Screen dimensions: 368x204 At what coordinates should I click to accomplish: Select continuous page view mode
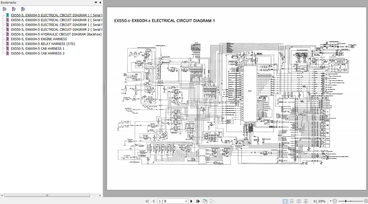tap(292, 201)
